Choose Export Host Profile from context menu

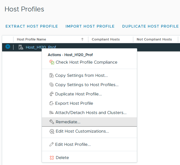[x=90, y=103]
